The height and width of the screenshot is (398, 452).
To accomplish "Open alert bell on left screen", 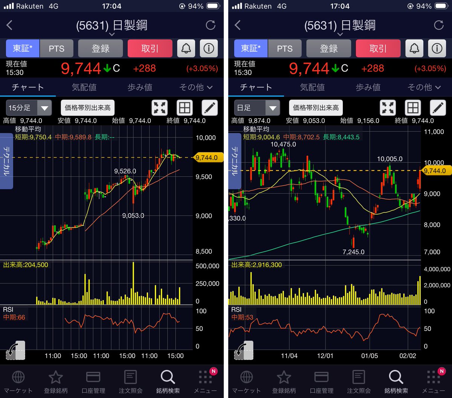I will point(186,48).
